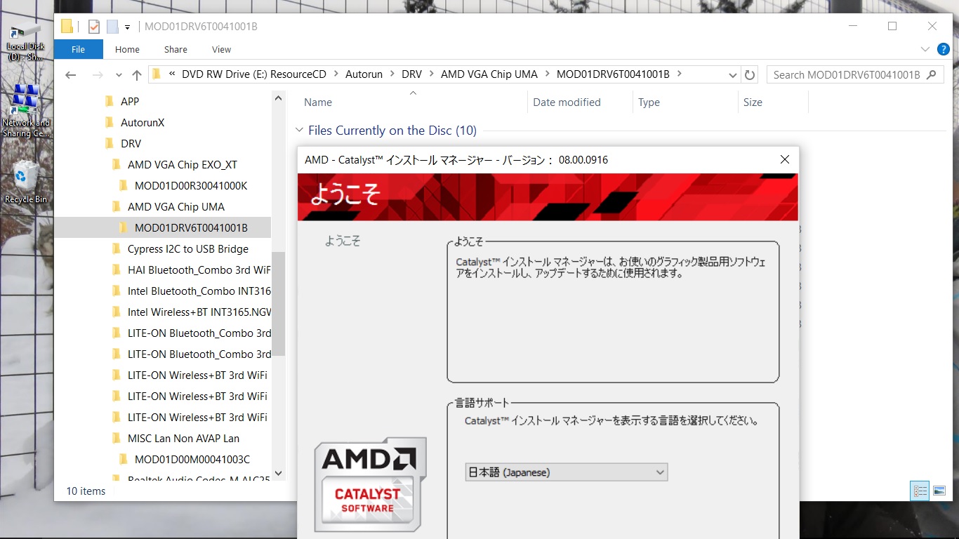This screenshot has height=539, width=959.
Task: Refresh the current Explorer folder
Action: 750,74
